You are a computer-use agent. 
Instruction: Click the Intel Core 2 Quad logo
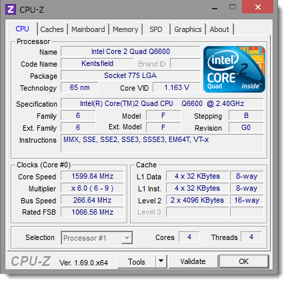[x=234, y=69]
